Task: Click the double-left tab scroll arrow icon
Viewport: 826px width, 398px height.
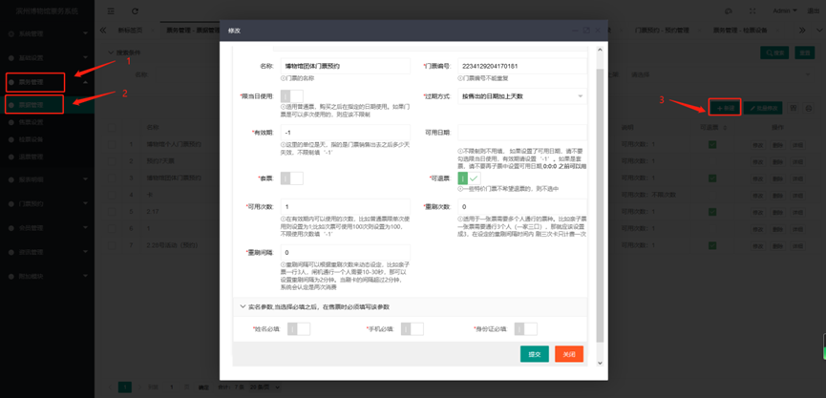Action: [103, 31]
